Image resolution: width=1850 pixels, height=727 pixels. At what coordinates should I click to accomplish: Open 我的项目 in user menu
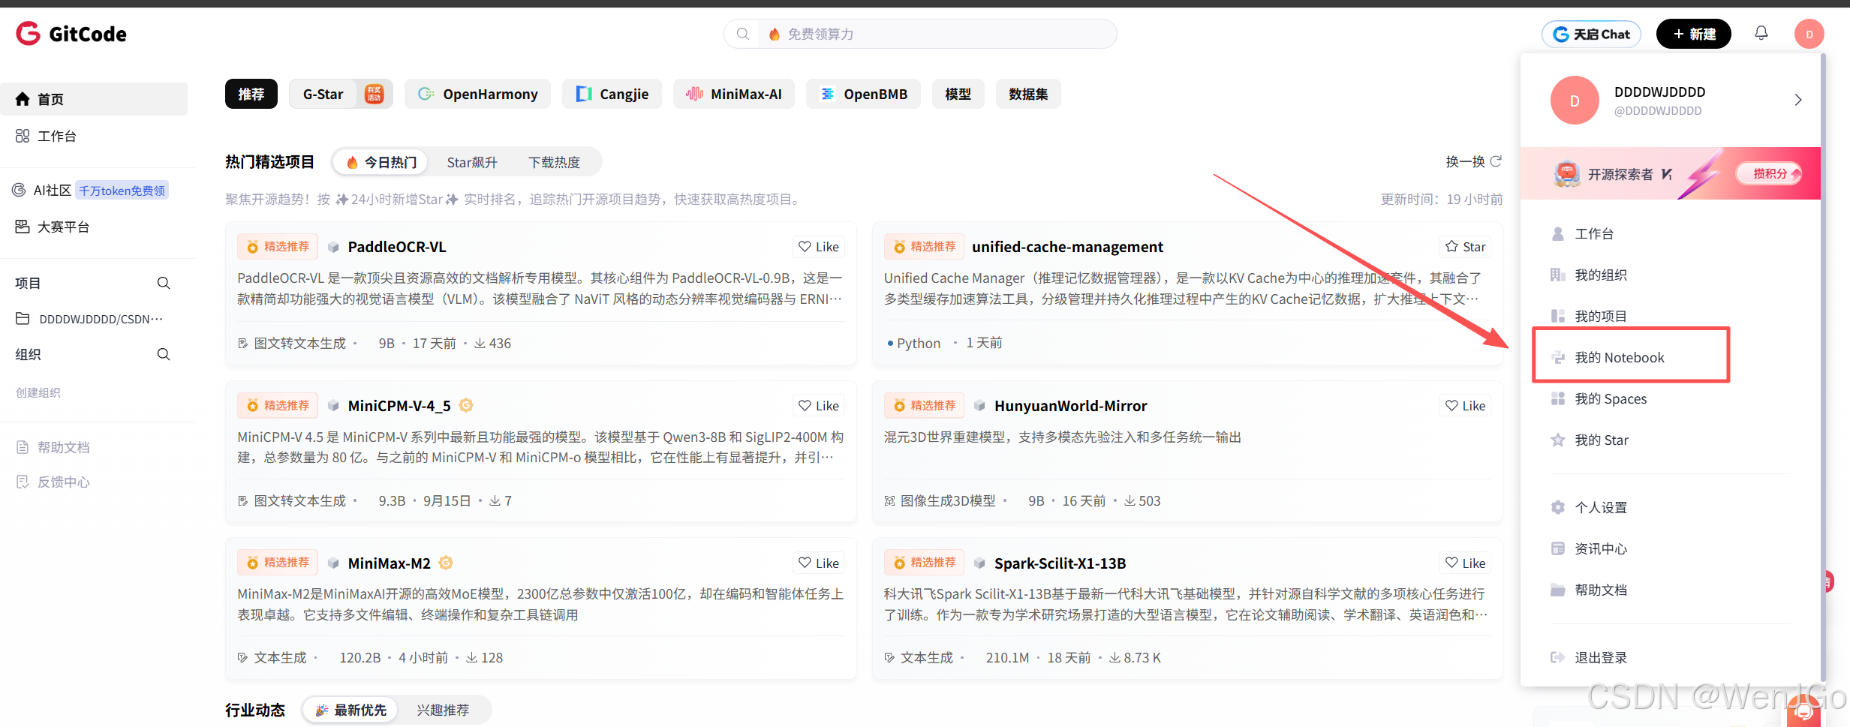pyautogui.click(x=1600, y=316)
